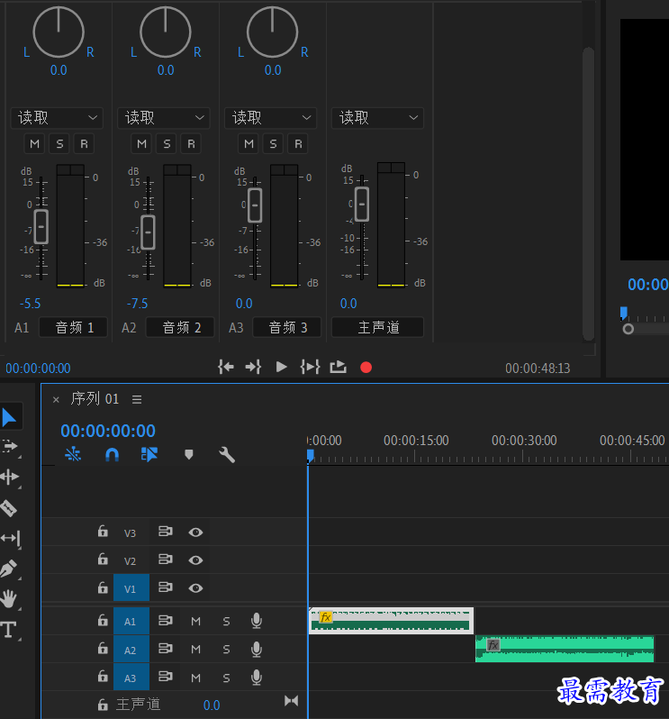Open automation mode dropdown for 音频 3

[271, 118]
